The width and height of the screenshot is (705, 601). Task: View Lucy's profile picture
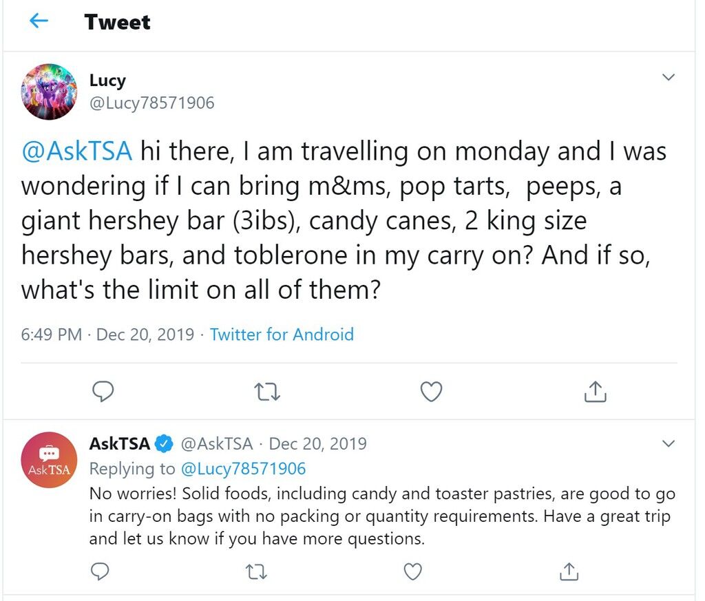pos(49,92)
